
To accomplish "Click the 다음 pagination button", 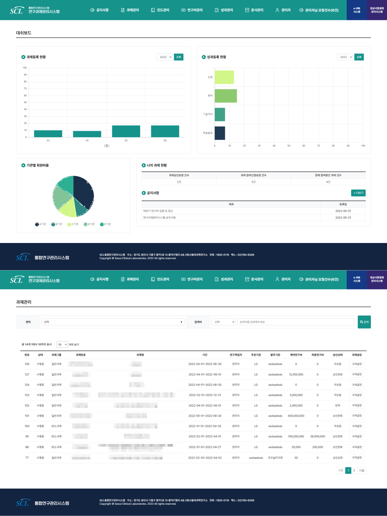I will (x=362, y=470).
